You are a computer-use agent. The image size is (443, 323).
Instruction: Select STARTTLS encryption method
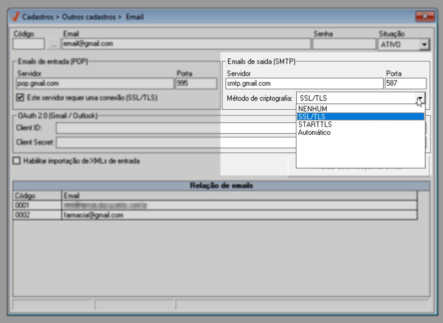click(x=360, y=124)
